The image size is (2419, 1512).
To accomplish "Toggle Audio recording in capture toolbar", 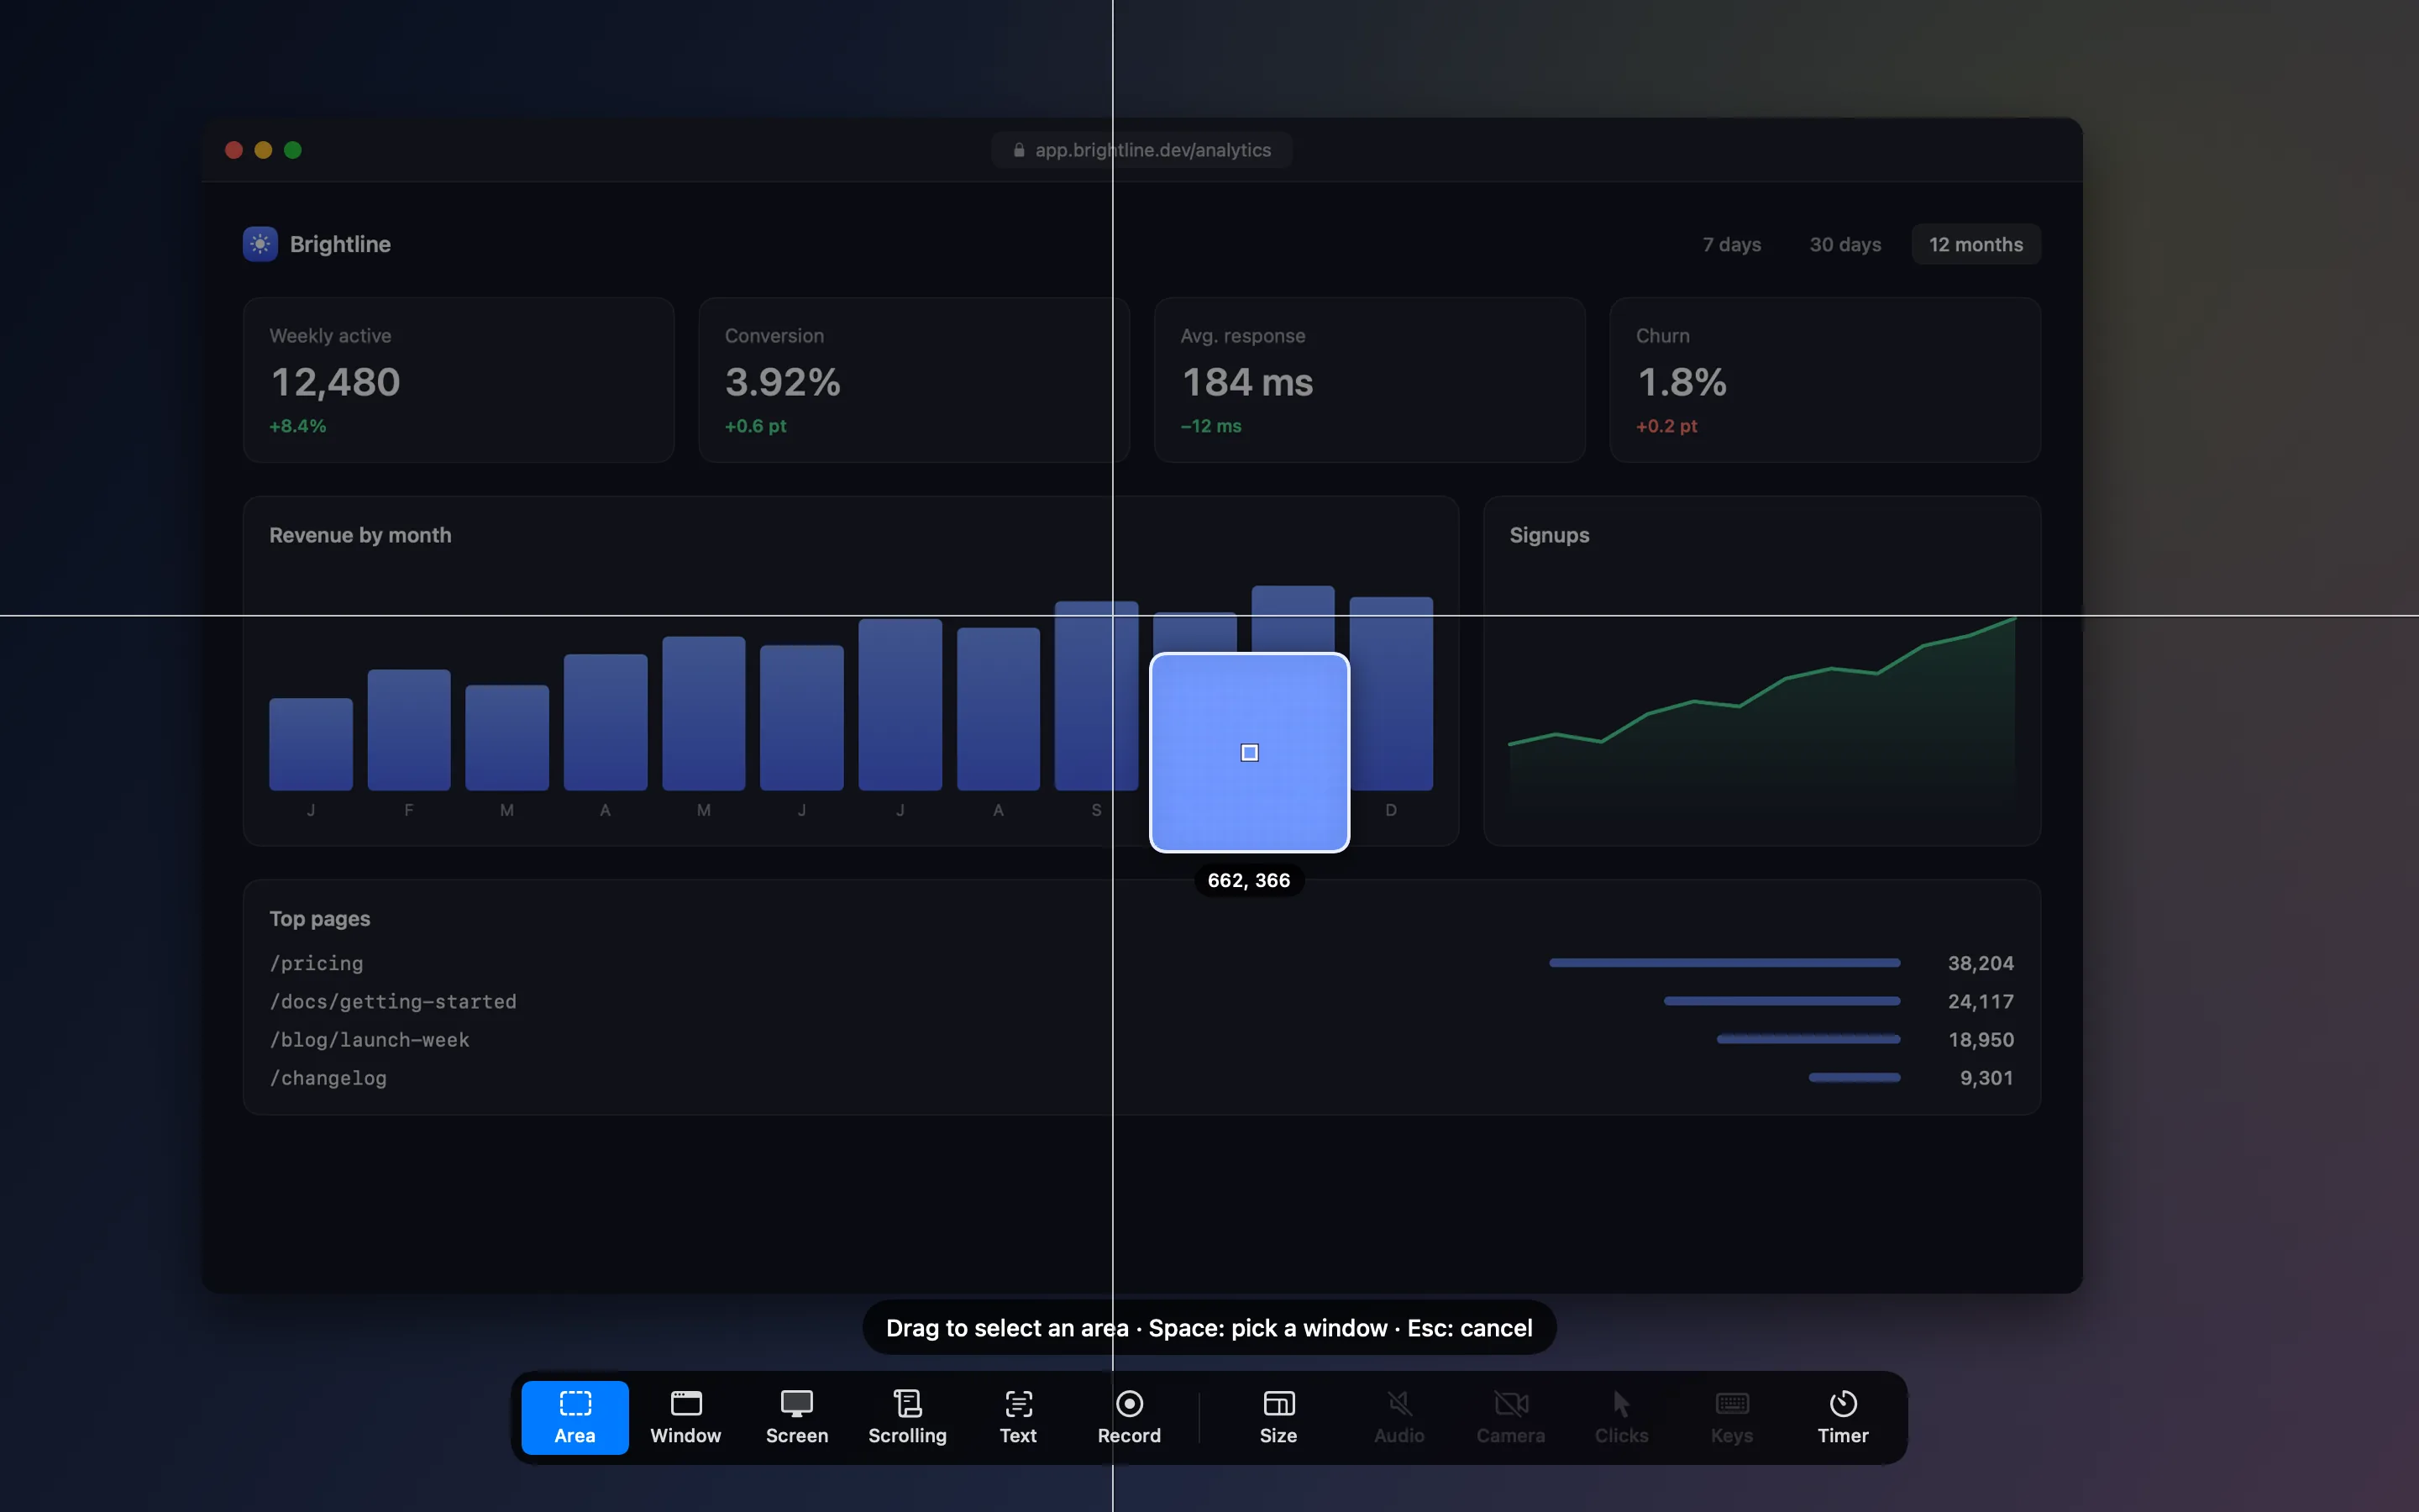I will click(x=1399, y=1417).
